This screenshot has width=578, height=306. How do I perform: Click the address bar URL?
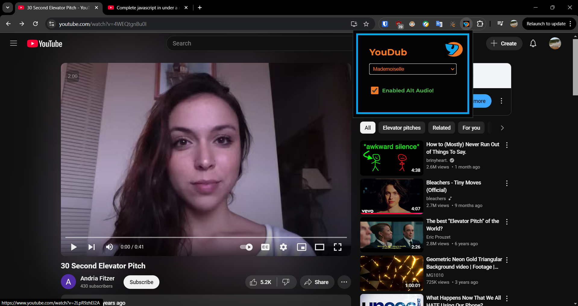coord(103,24)
